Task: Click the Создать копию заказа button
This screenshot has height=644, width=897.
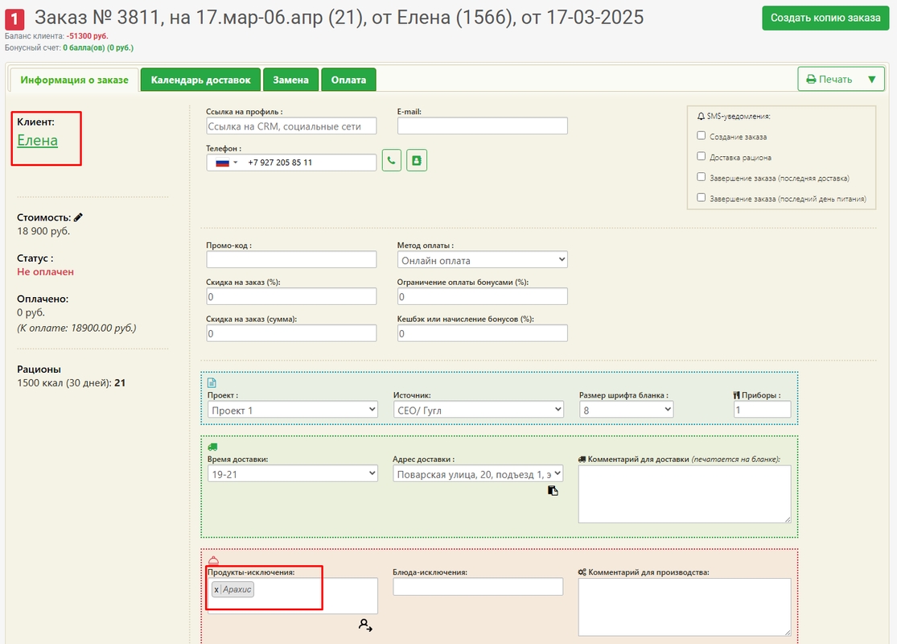Action: pyautogui.click(x=825, y=18)
